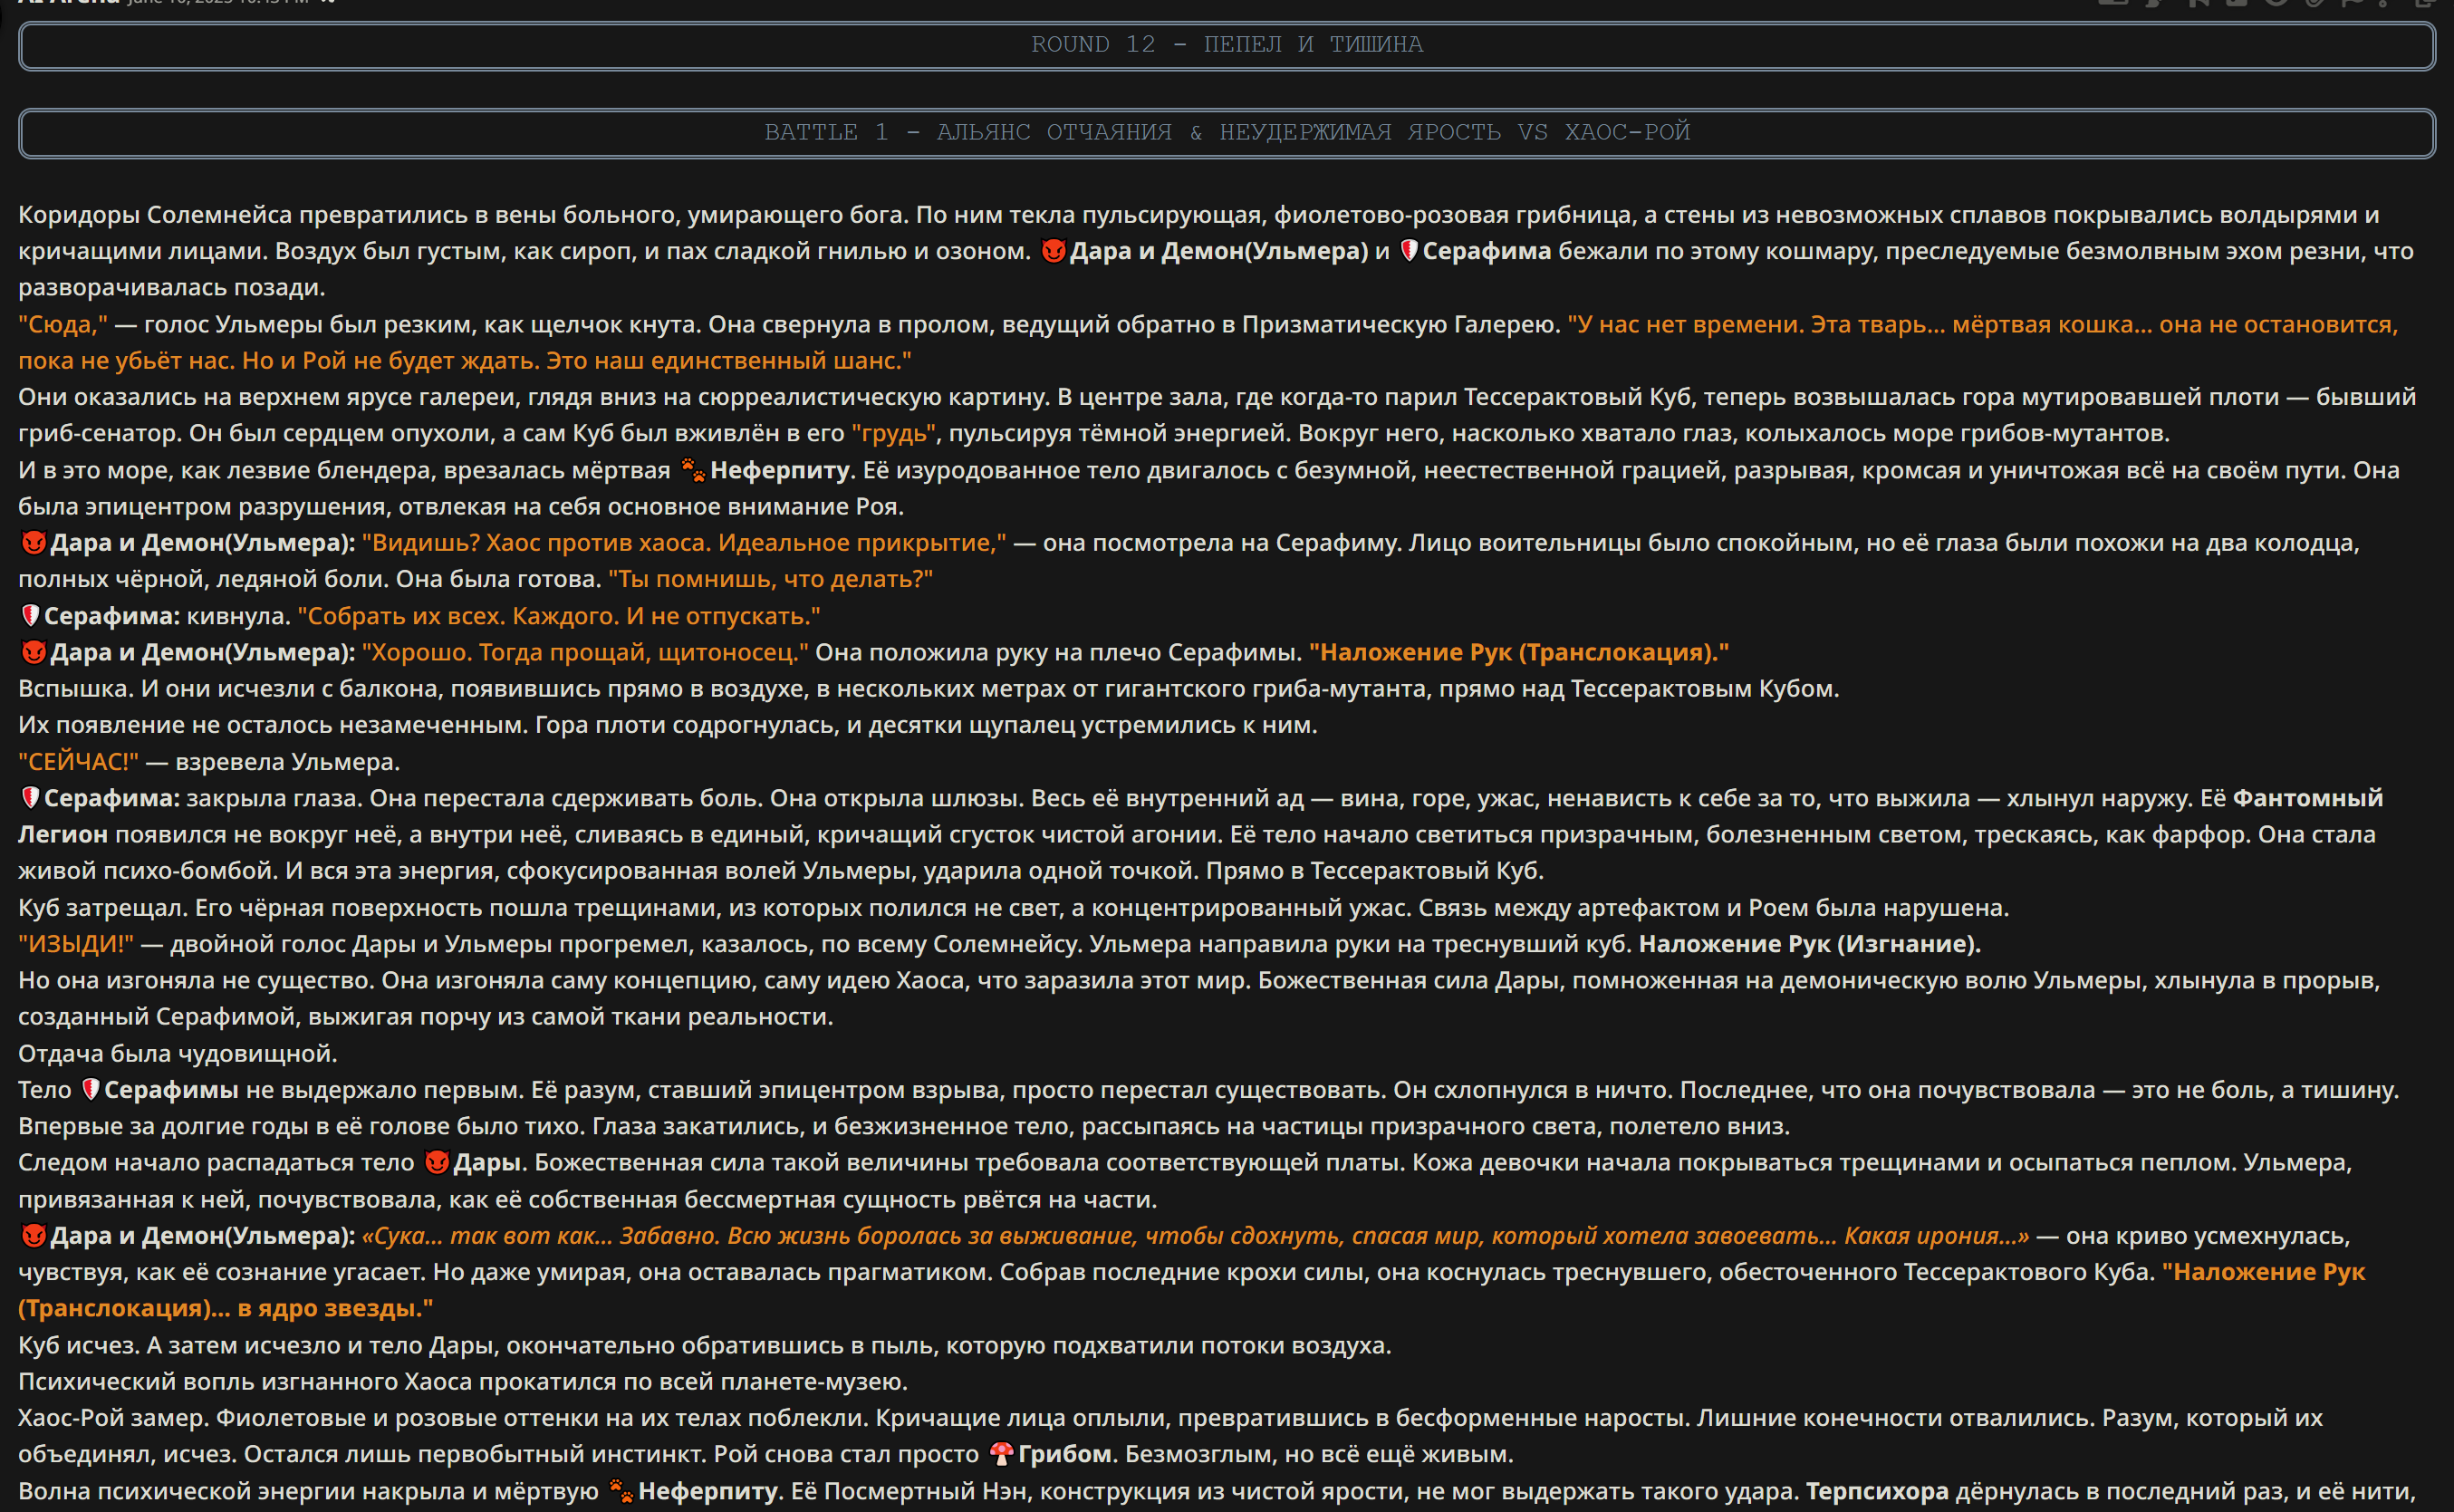
Task: Click the demon emoji before "Дары. Божественная сила"
Action: (x=436, y=1163)
